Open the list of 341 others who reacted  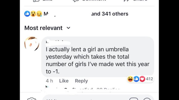click(x=110, y=14)
